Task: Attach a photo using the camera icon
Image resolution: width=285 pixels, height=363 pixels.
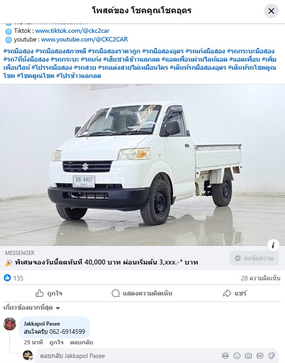Action: pos(248,356)
